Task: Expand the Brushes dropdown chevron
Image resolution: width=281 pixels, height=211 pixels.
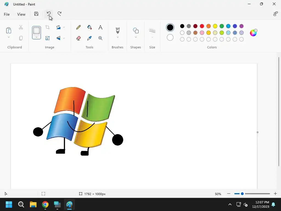Action: tap(118, 37)
